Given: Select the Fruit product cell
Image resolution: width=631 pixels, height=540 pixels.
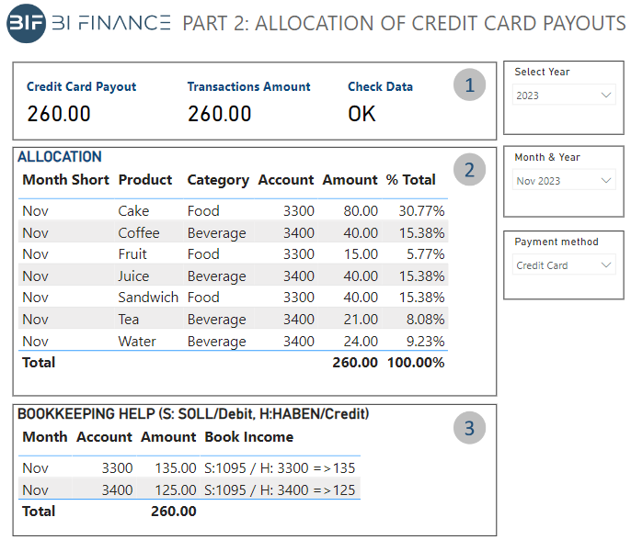Looking at the screenshot, I should coord(132,253).
